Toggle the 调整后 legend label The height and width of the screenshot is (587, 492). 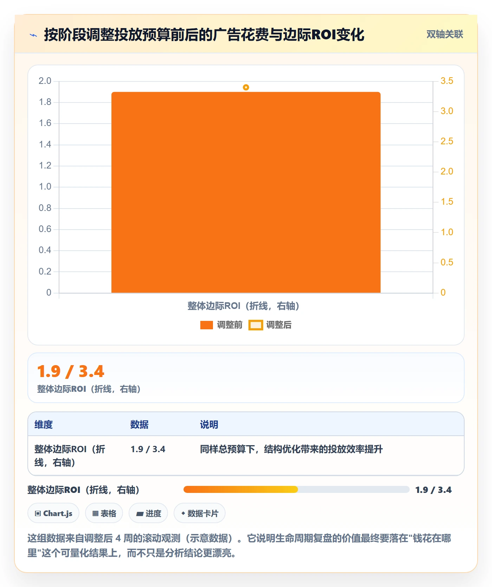(279, 325)
